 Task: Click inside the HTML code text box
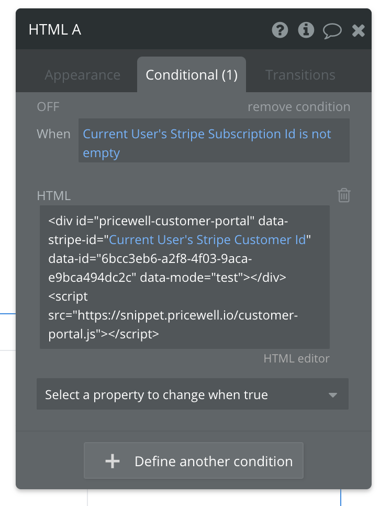click(x=184, y=277)
